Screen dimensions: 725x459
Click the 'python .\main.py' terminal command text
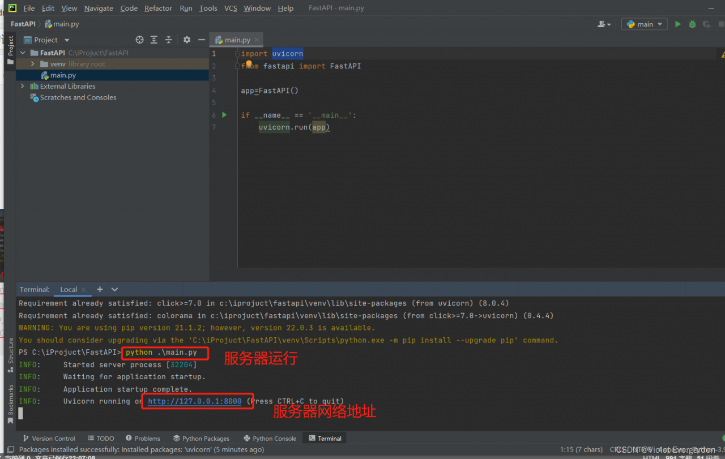[x=161, y=352]
